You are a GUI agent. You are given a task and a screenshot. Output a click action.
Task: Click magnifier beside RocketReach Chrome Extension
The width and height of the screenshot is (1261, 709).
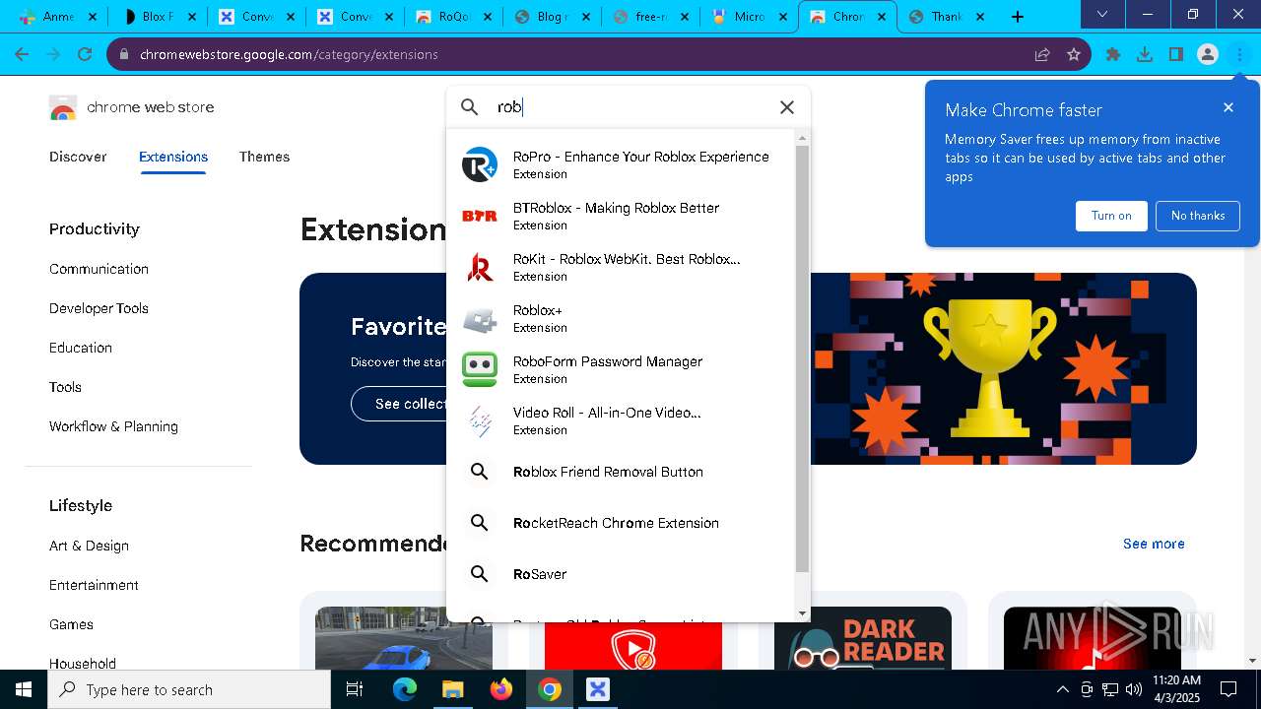[x=480, y=523]
